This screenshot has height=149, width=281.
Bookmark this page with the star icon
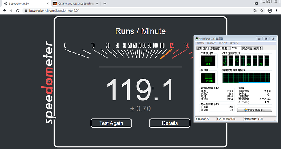pos(261,11)
